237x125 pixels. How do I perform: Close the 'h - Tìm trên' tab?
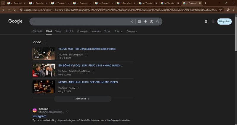pos(178,3)
